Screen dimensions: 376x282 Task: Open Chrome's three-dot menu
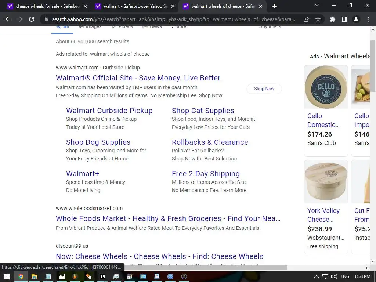[x=368, y=19]
